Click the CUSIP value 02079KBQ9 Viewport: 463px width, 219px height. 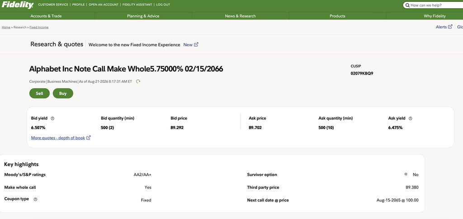pos(362,73)
